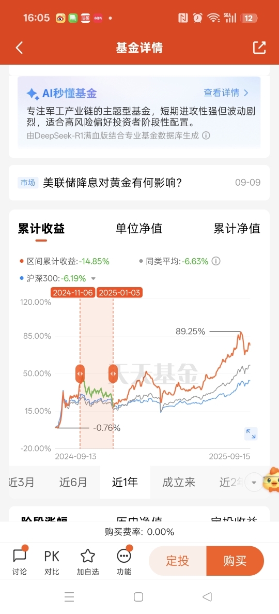Open the 讨论 discussion icon
This screenshot has width=279, height=614.
(x=20, y=561)
